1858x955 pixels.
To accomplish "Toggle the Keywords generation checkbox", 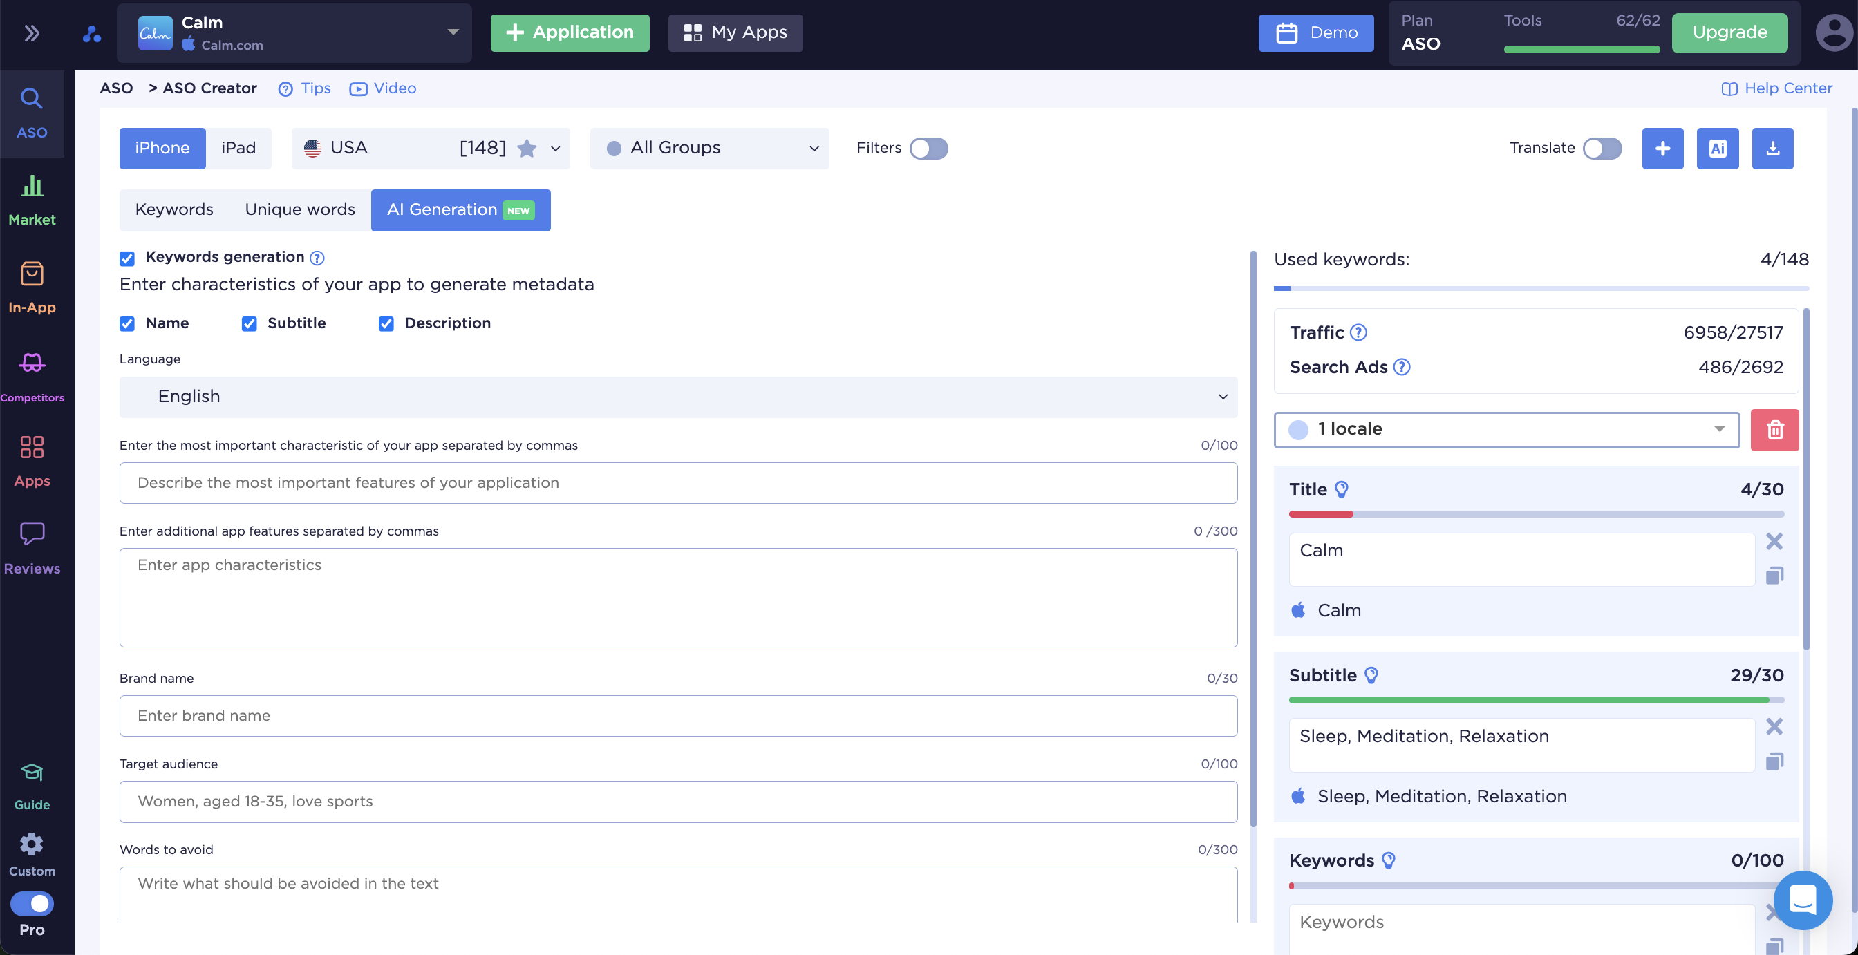I will (127, 258).
